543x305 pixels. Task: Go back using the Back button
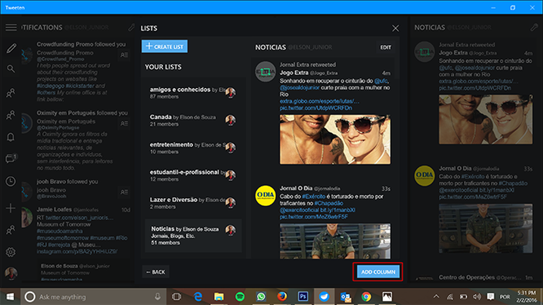click(x=156, y=272)
